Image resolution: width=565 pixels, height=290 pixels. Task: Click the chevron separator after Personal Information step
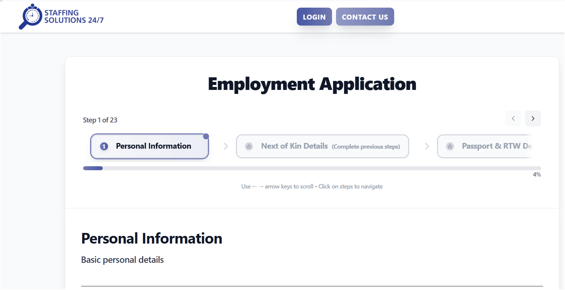(226, 146)
